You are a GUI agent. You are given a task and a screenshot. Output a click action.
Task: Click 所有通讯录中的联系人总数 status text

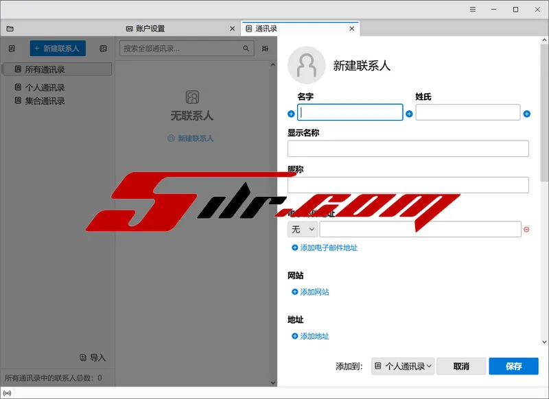click(54, 378)
